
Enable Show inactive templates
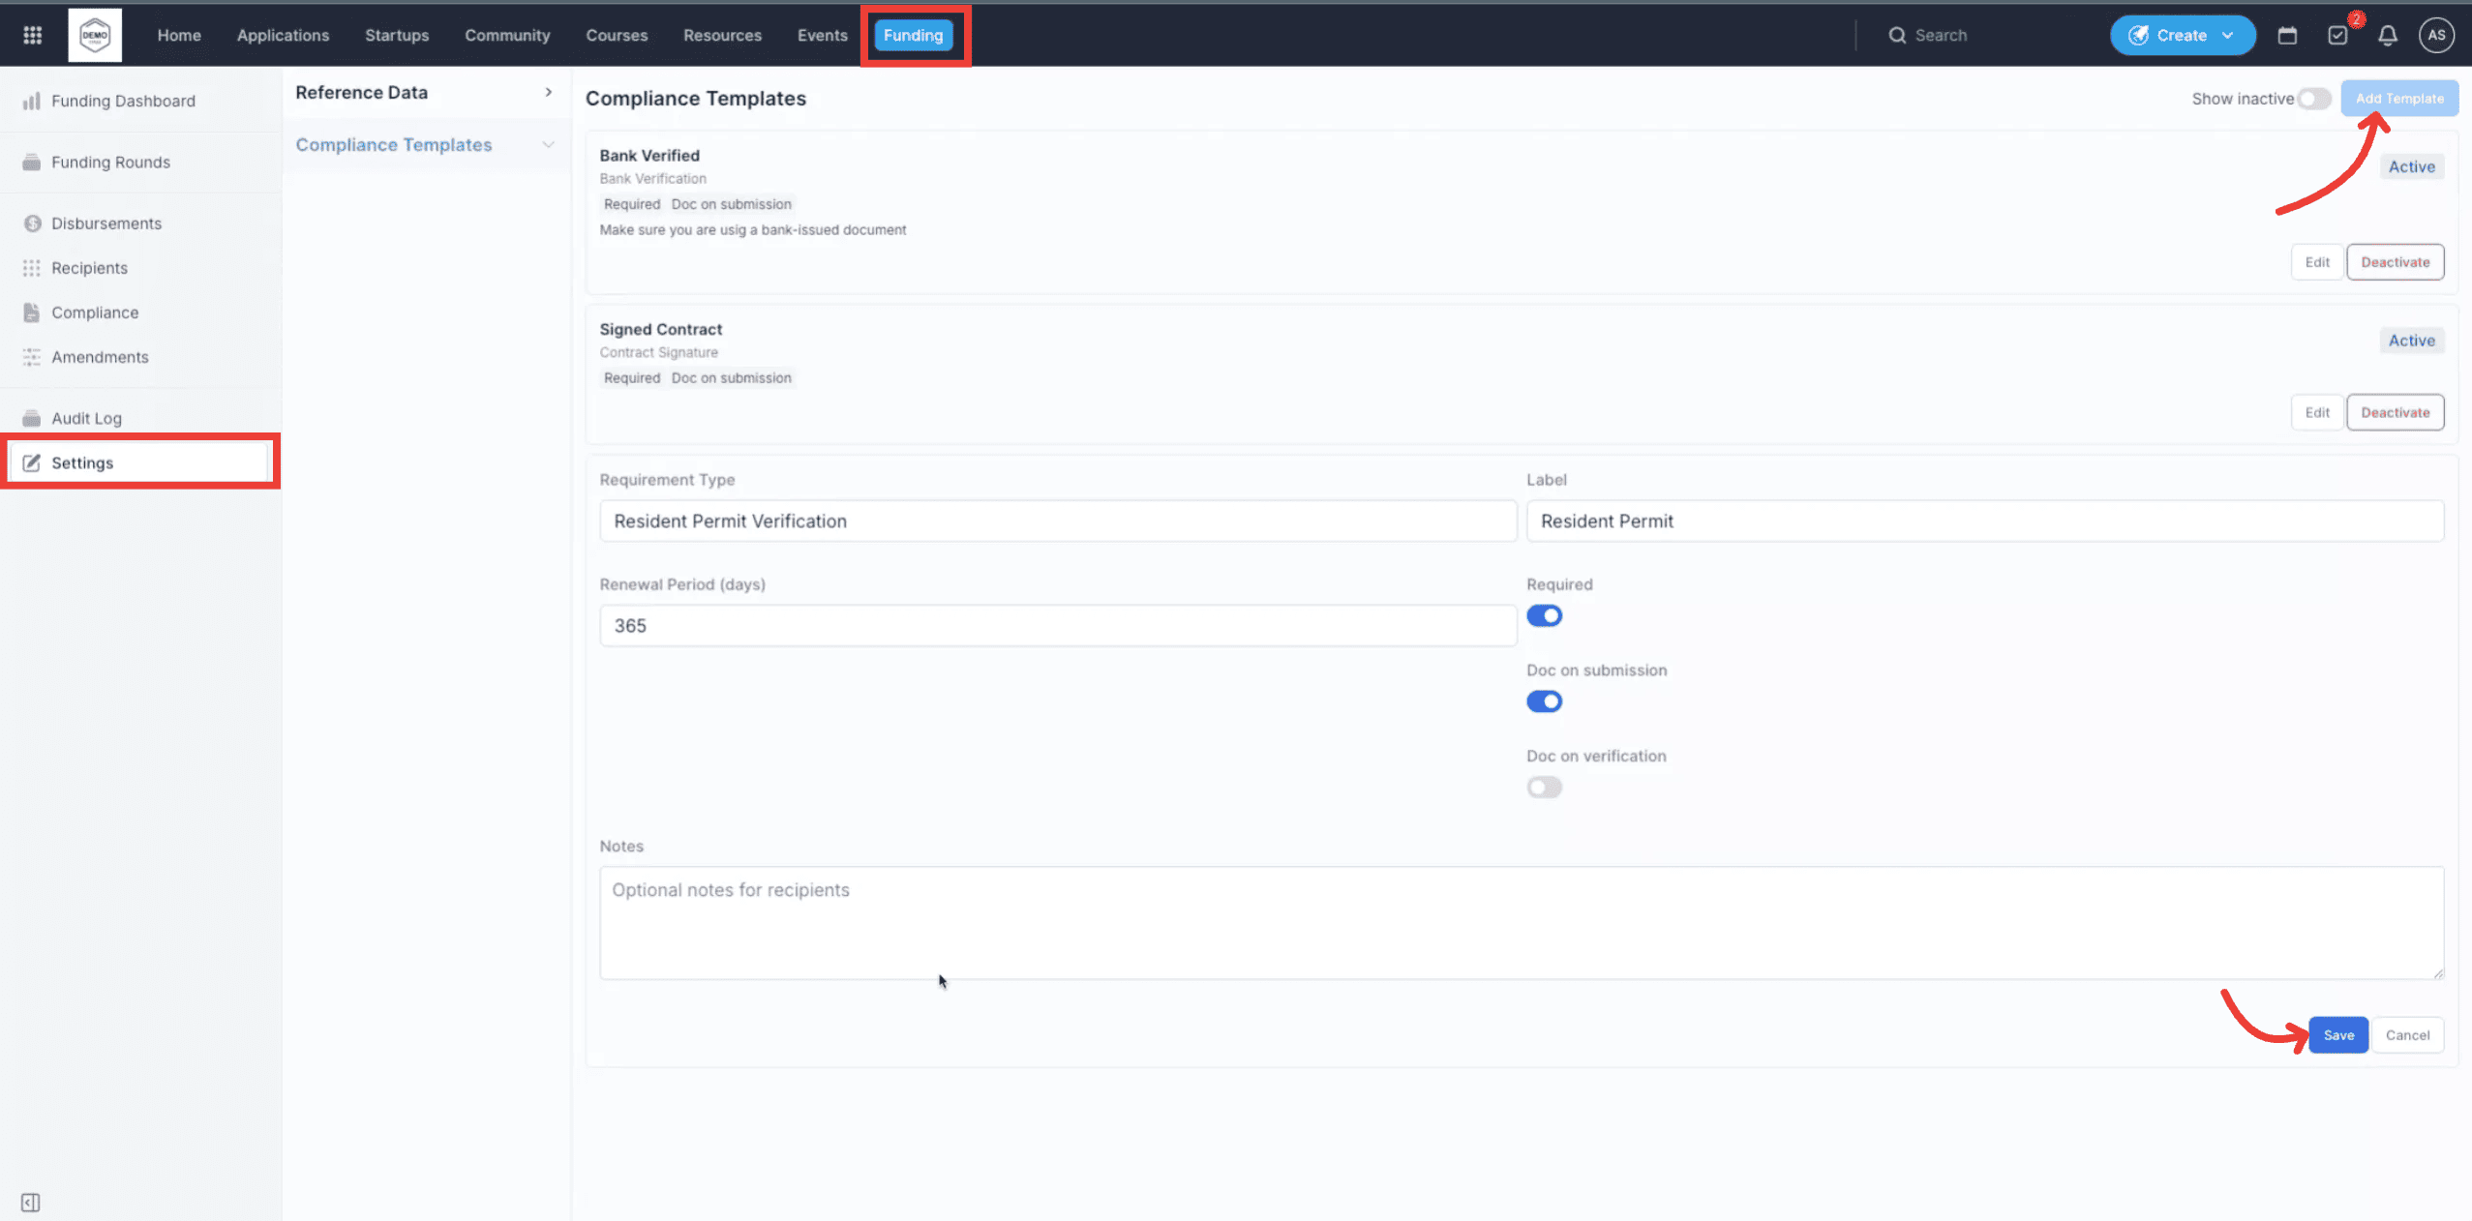tap(2313, 98)
